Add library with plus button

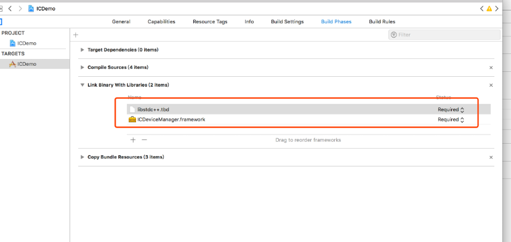pyautogui.click(x=133, y=140)
